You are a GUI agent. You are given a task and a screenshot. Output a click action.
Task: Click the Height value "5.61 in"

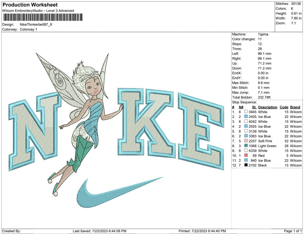click(296, 14)
